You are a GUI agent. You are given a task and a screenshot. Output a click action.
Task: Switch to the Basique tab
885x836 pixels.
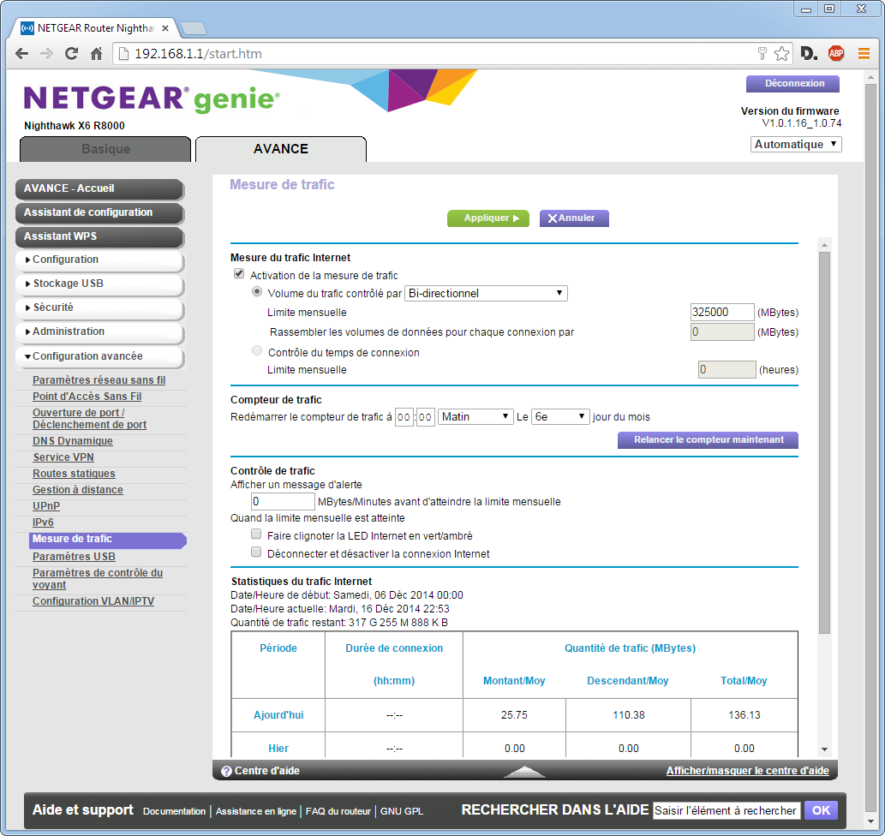coord(105,149)
